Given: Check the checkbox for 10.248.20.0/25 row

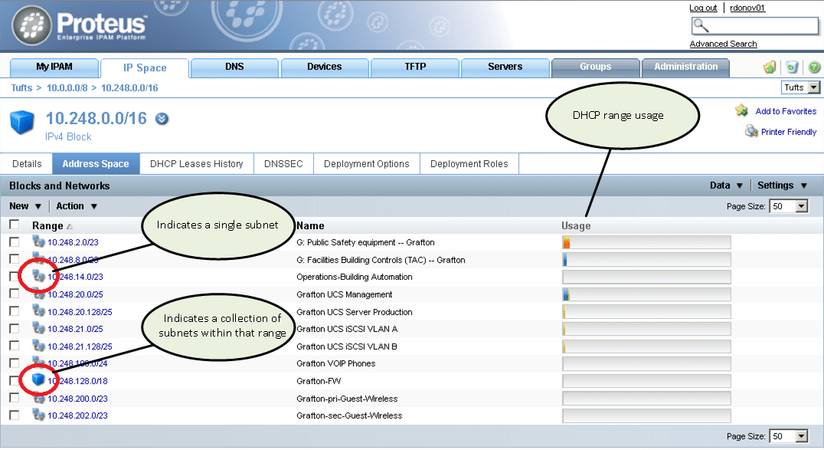Looking at the screenshot, I should point(13,294).
